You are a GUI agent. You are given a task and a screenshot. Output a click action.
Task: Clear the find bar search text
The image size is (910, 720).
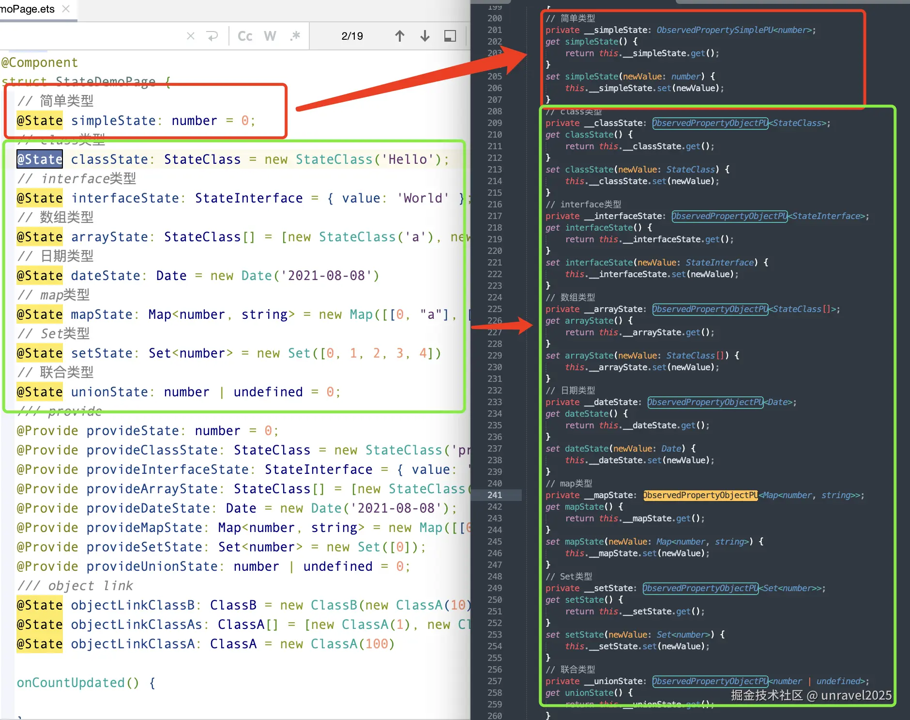(191, 36)
